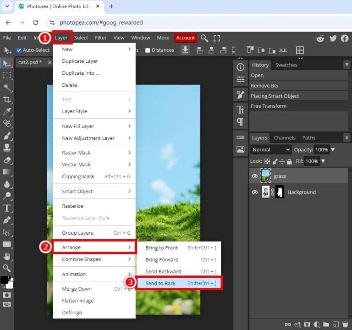Choose Flatten Image
Viewport: 352px width, 330px height.
click(94, 301)
